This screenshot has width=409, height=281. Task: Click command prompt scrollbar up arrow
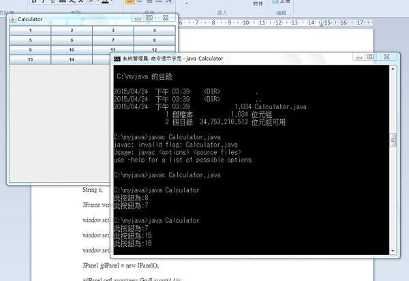coord(393,69)
